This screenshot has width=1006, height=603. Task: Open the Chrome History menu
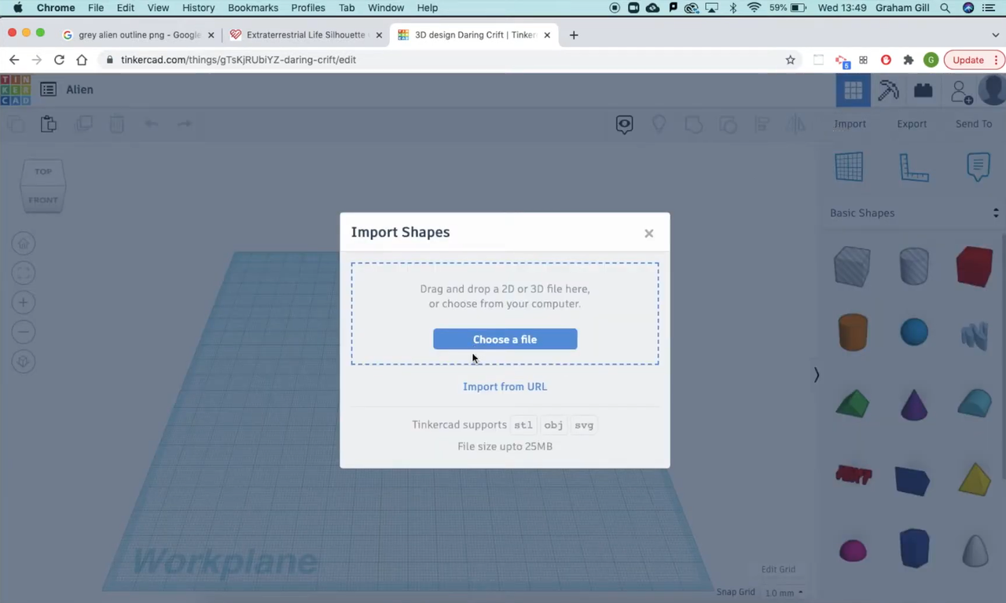point(198,8)
